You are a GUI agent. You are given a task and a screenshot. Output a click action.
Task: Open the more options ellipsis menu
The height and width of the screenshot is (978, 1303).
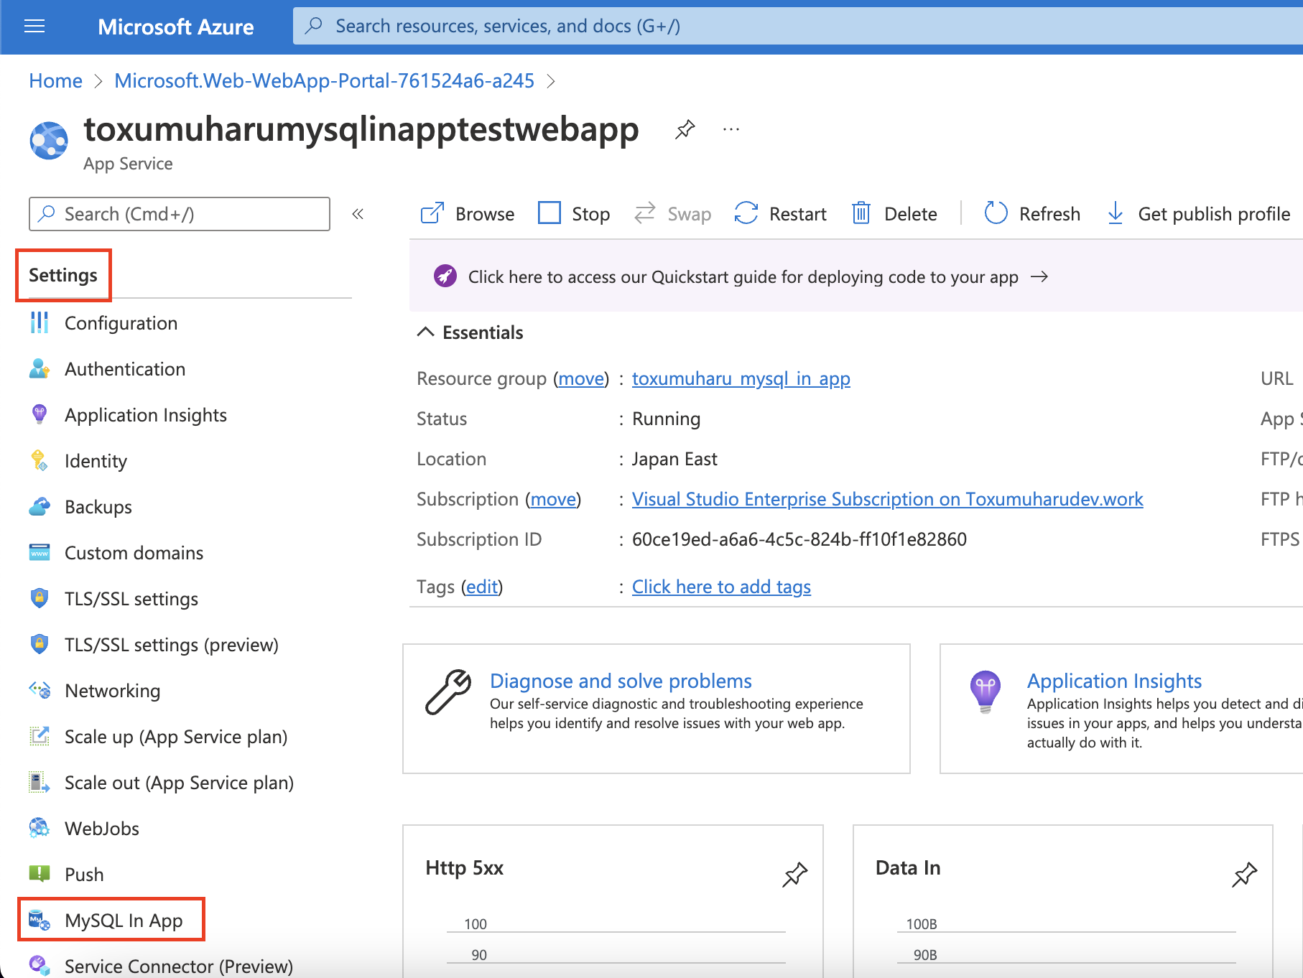[731, 129]
